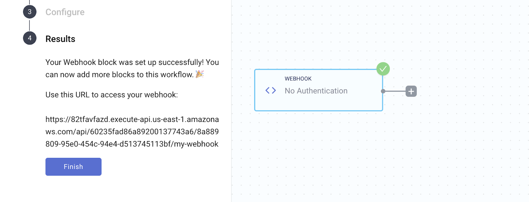
Task: Click the step 3 number circle
Action: point(30,12)
